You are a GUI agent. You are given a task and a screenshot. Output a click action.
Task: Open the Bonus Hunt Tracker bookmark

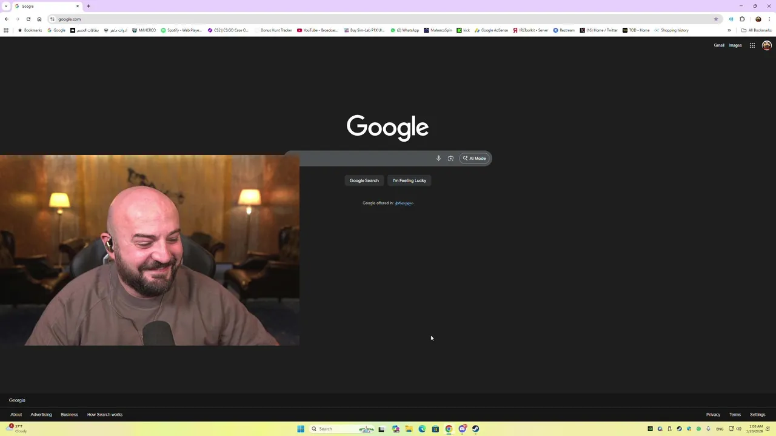[273, 30]
